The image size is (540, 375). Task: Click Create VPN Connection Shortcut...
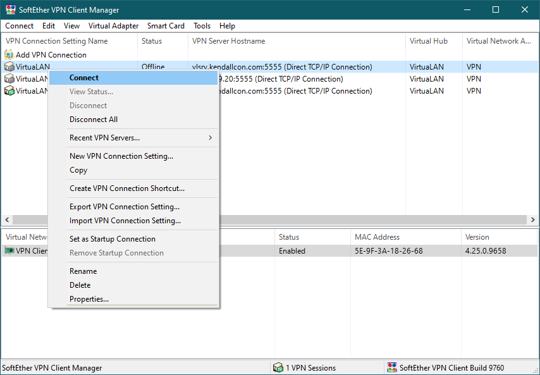point(127,188)
